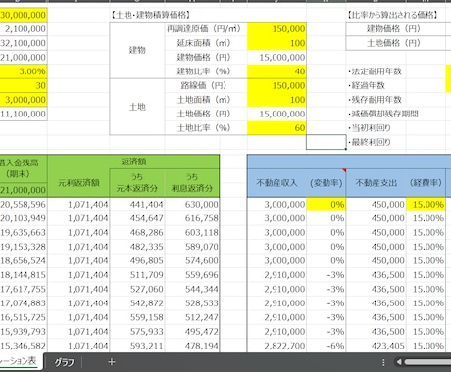Click the 17,074,883 balance cell
The width and height of the screenshot is (451, 372).
click(x=24, y=303)
